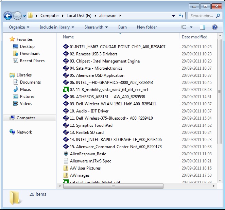Select Recent Places in Favorites
Viewport: 225px width, 210px height.
pos(32,61)
